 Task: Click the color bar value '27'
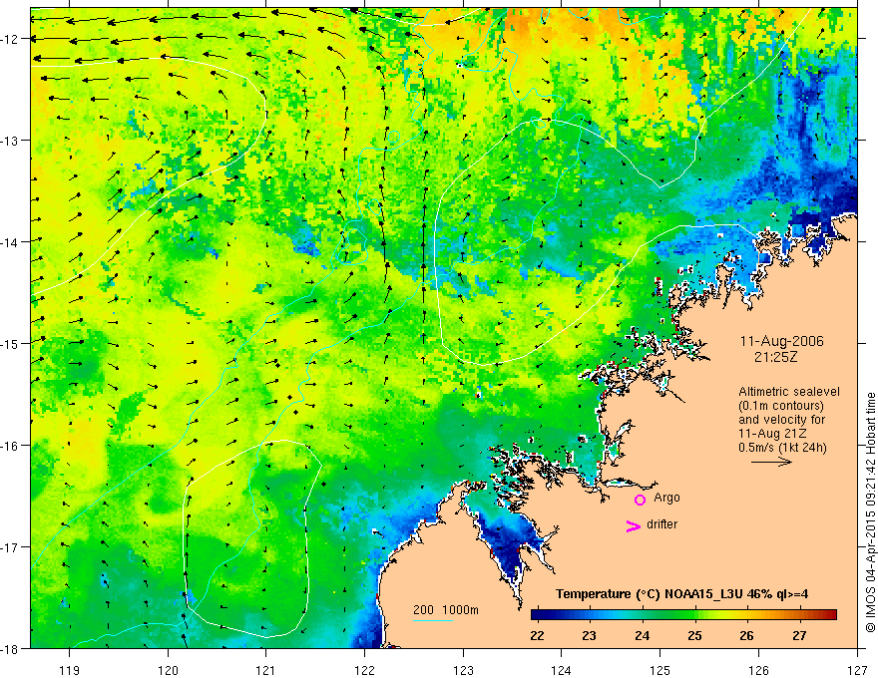pyautogui.click(x=799, y=635)
